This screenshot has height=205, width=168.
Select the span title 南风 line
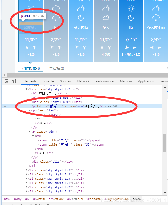[x=69, y=140]
